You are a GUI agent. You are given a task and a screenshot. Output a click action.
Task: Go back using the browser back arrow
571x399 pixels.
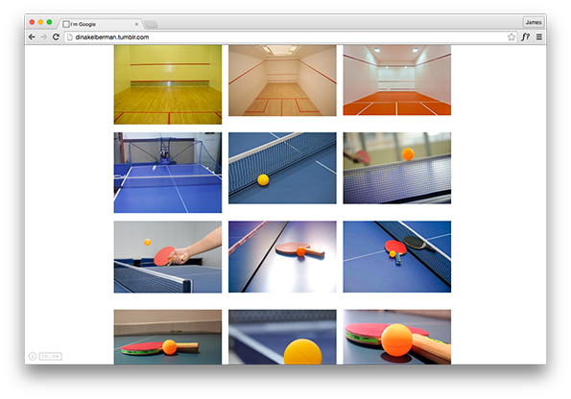click(32, 37)
